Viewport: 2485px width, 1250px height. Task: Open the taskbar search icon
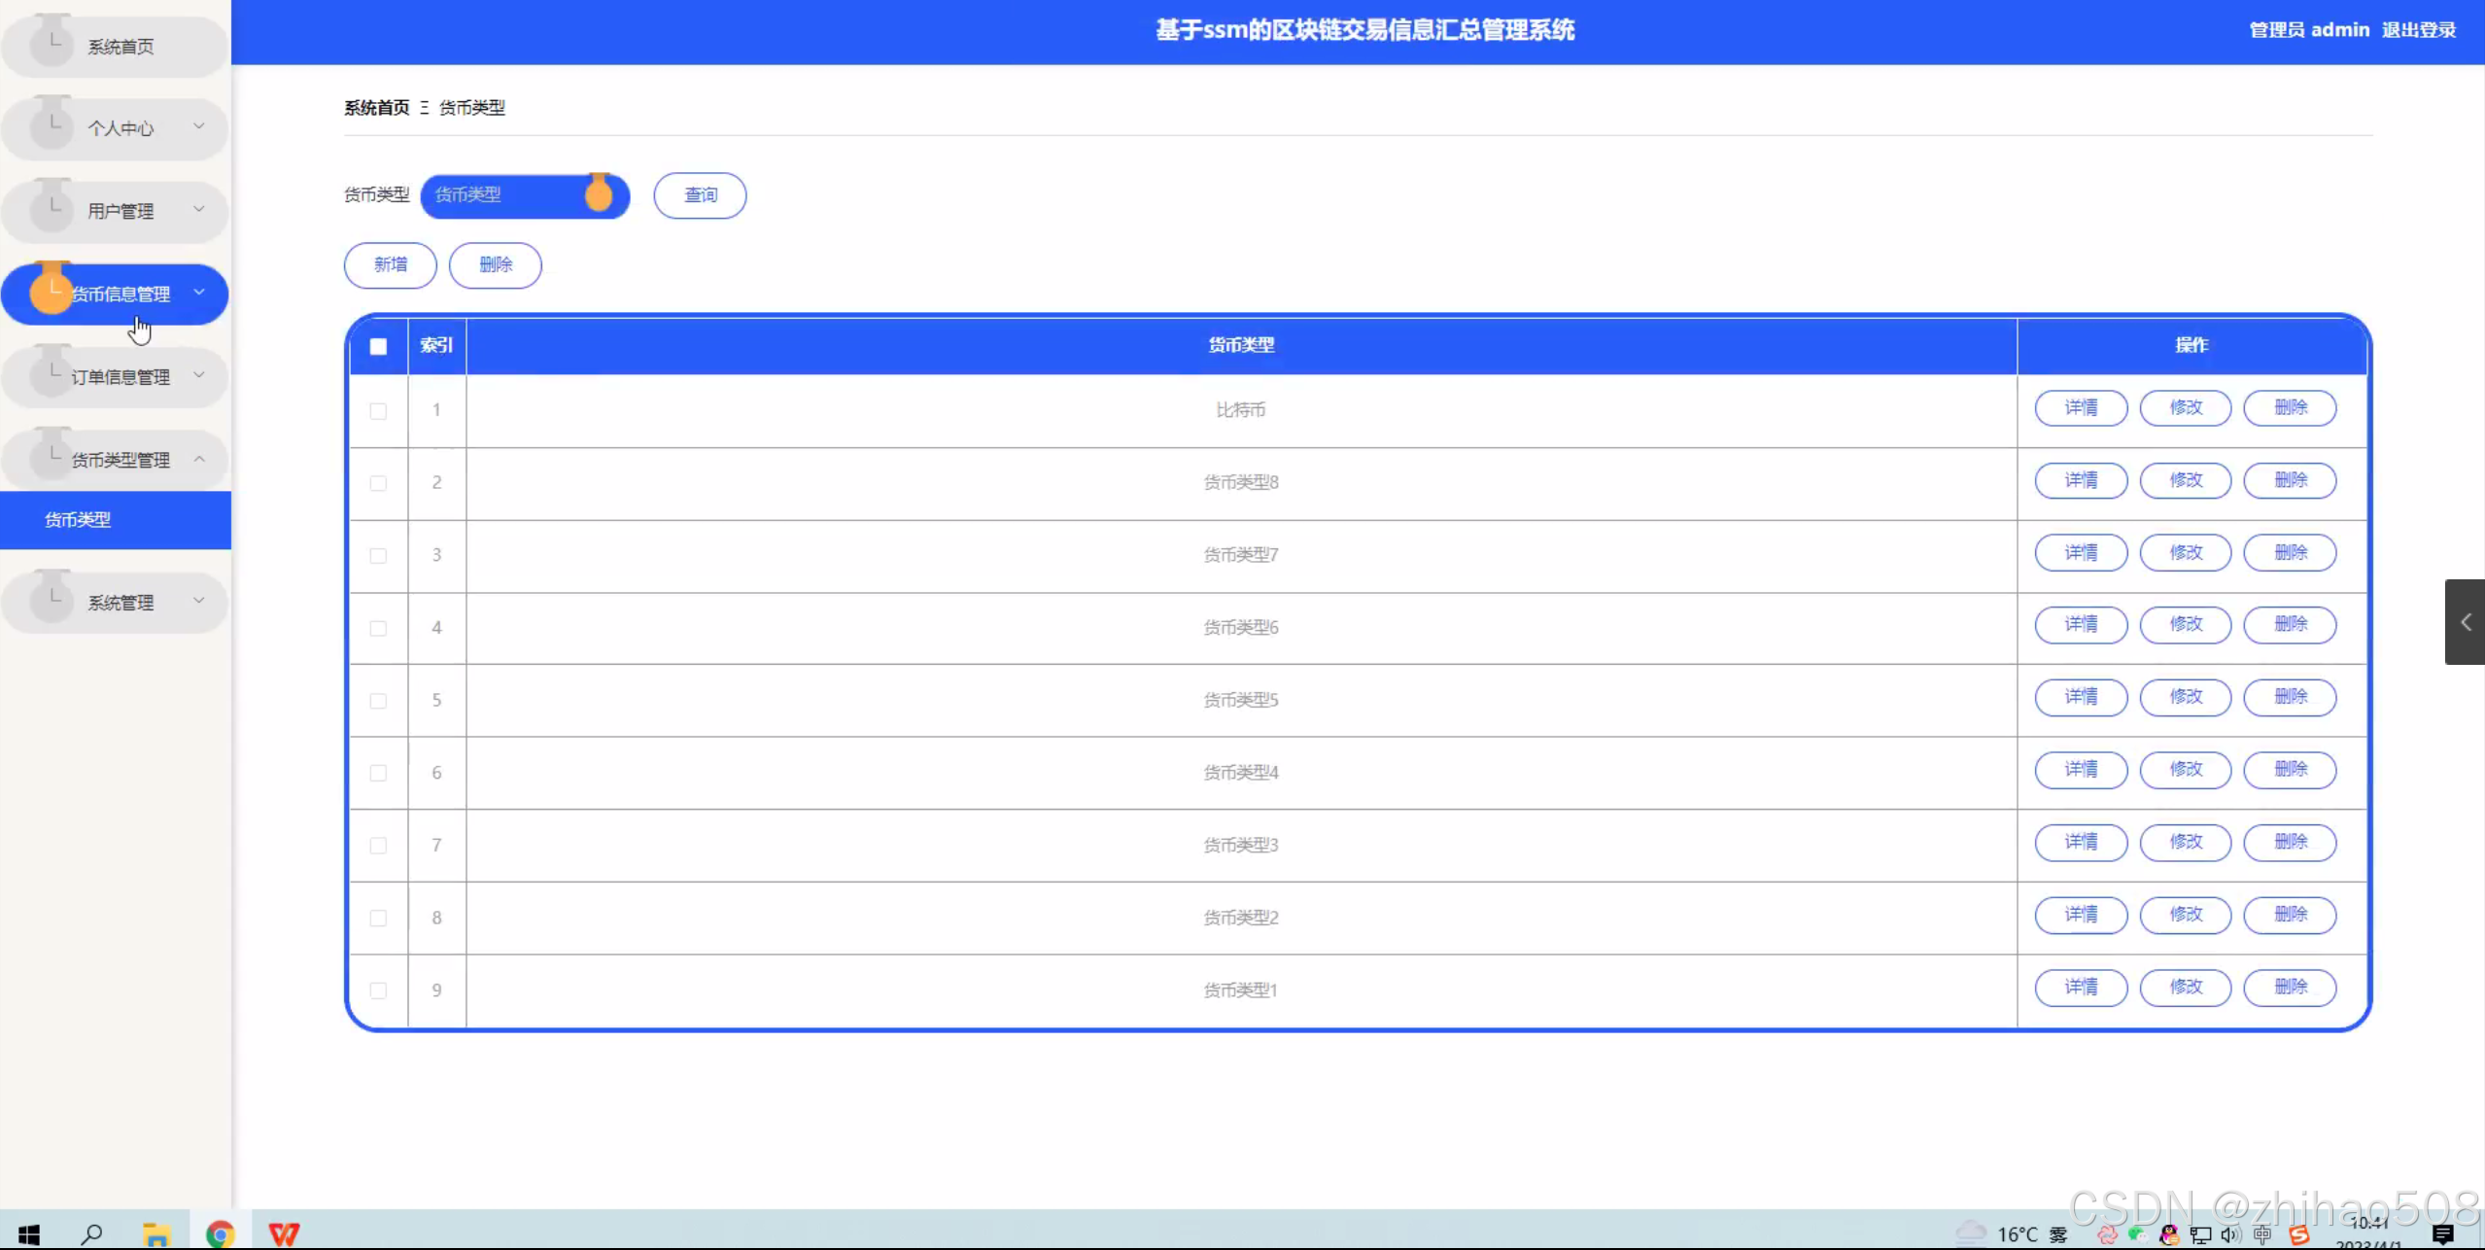click(92, 1233)
